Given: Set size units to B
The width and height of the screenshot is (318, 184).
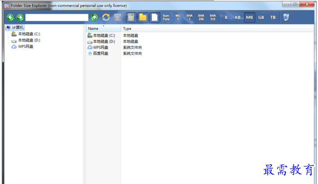Looking at the screenshot, I should [226, 18].
